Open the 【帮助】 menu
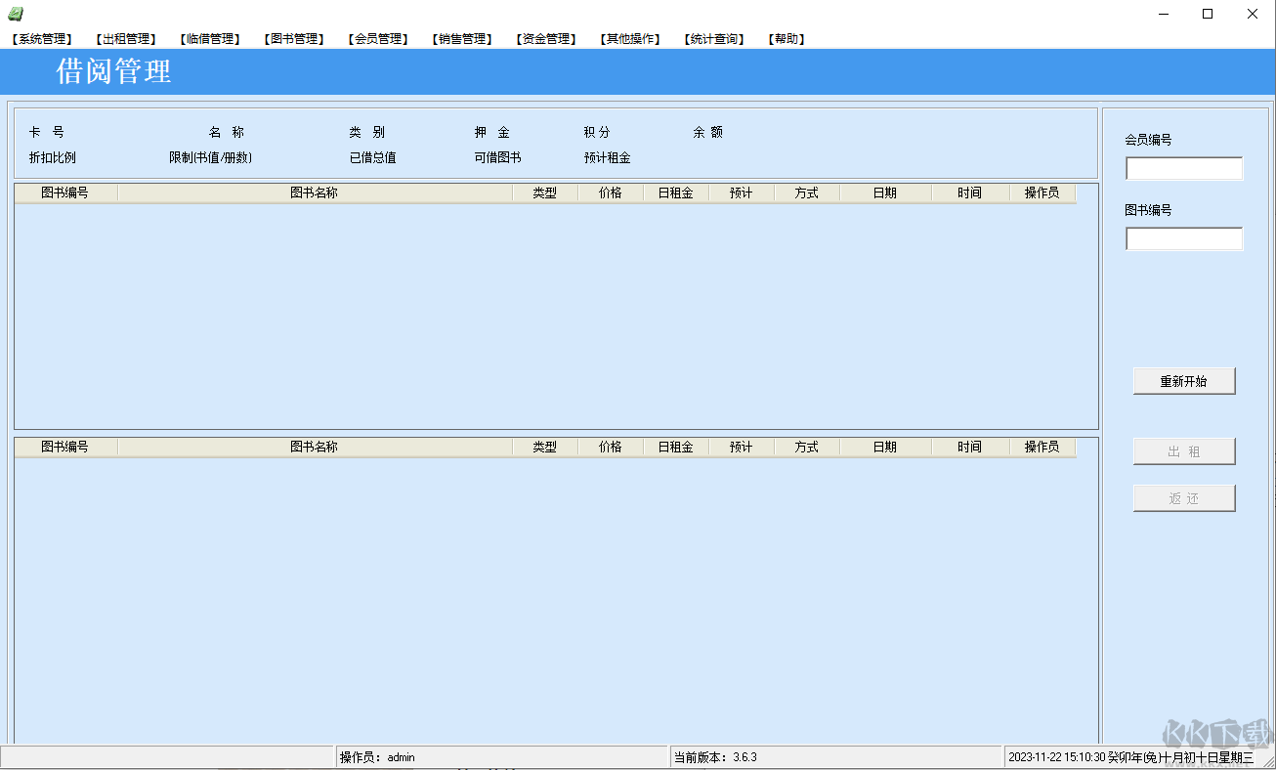The height and width of the screenshot is (770, 1276). click(x=785, y=39)
